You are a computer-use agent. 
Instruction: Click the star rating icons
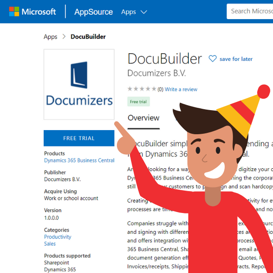click(x=142, y=89)
